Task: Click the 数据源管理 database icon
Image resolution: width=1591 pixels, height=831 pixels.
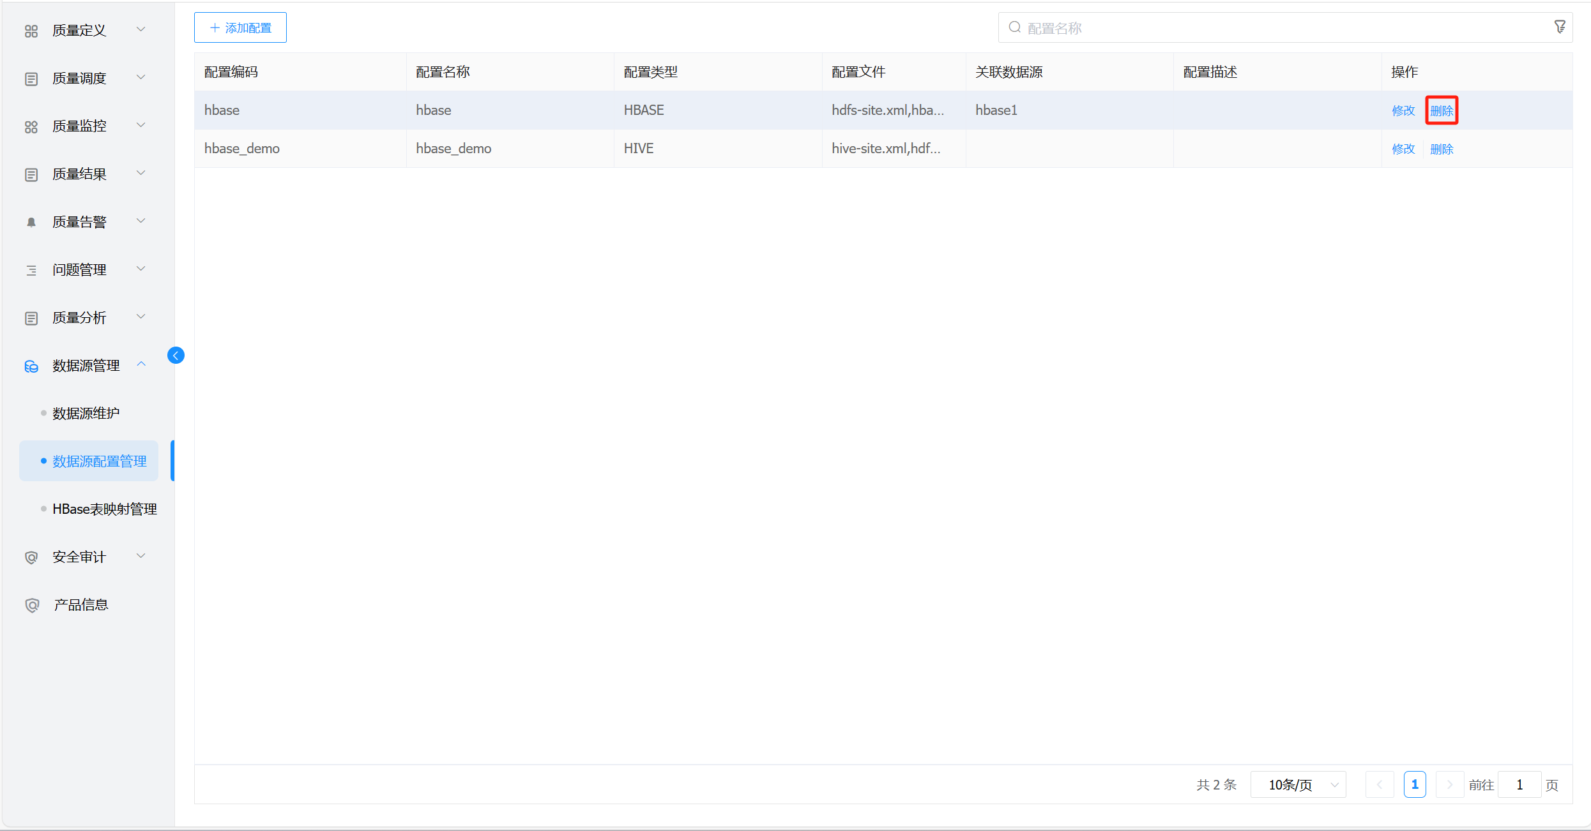Action: [31, 366]
